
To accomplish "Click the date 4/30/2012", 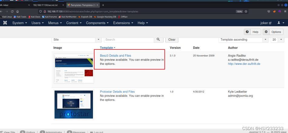I will (x=199, y=92).
